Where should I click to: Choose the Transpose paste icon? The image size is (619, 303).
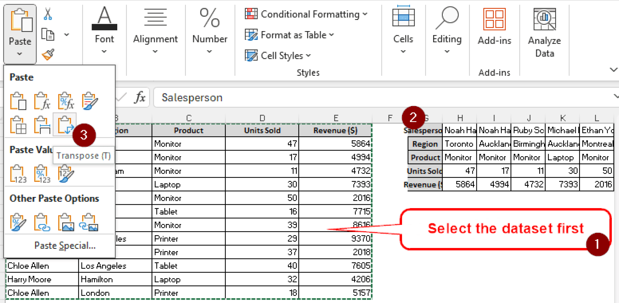65,124
